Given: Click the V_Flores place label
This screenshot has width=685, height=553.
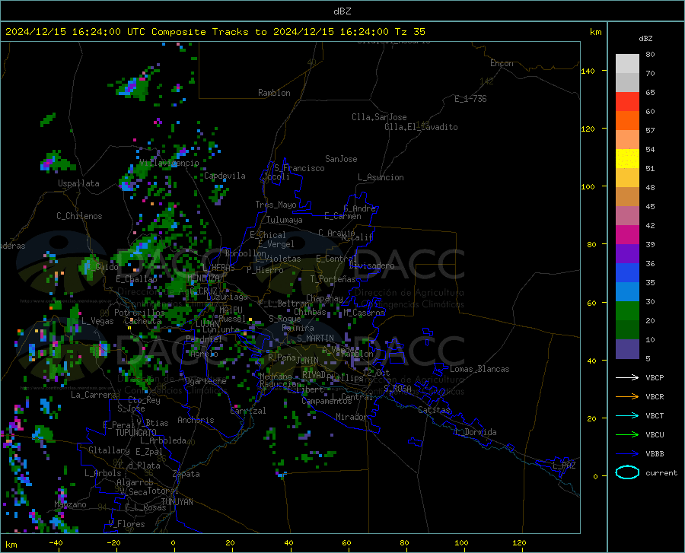Looking at the screenshot, I should coord(126,524).
